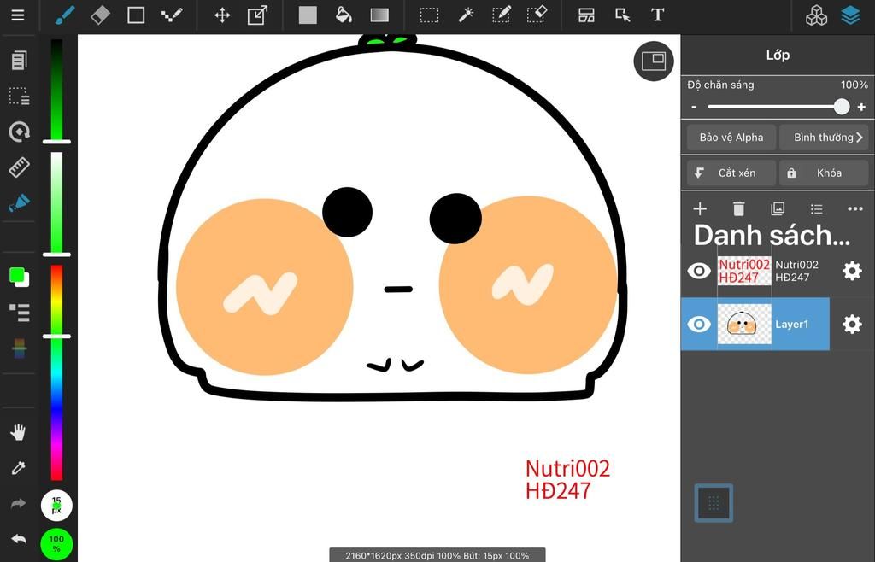Select the Layer1 thumbnail
This screenshot has width=875, height=562.
pyautogui.click(x=744, y=324)
